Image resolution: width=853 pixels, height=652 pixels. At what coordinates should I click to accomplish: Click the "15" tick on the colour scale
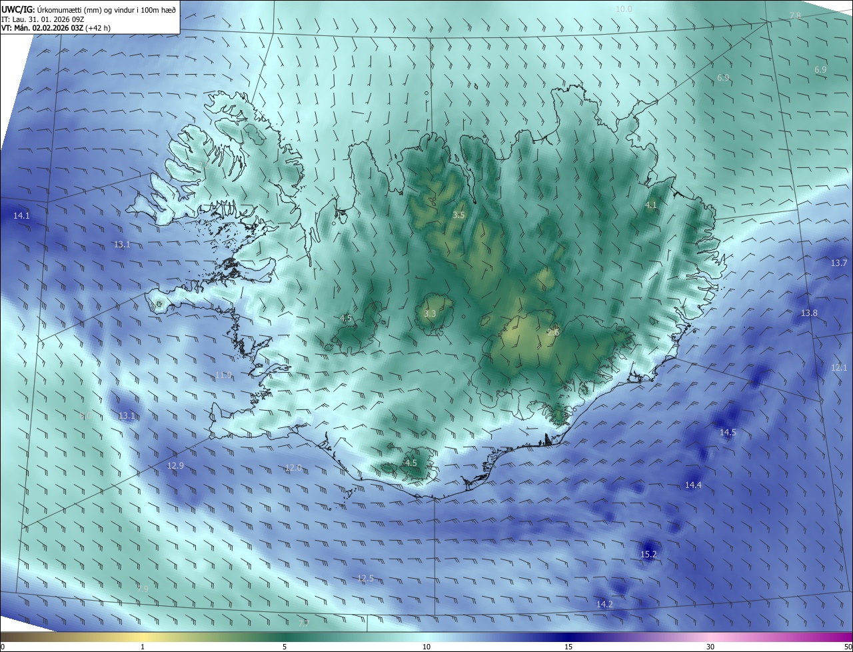pyautogui.click(x=568, y=647)
